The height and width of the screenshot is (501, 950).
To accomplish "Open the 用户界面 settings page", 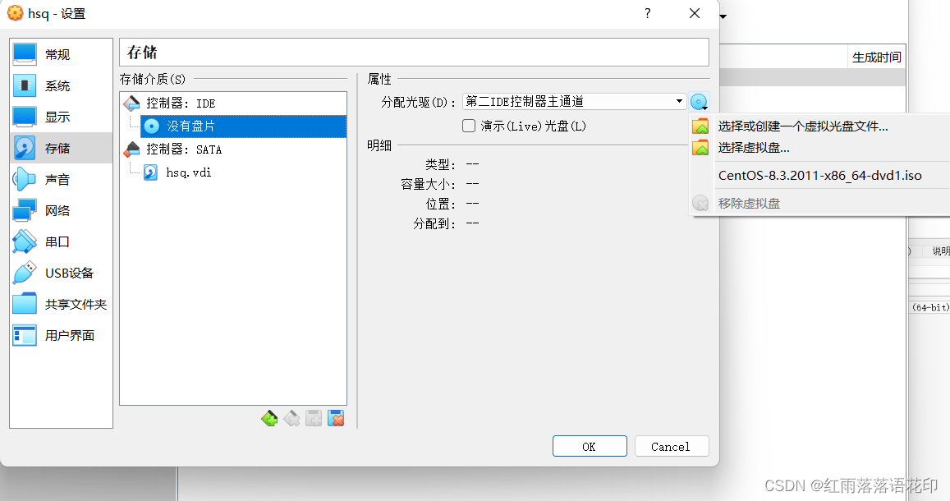I will [x=61, y=335].
